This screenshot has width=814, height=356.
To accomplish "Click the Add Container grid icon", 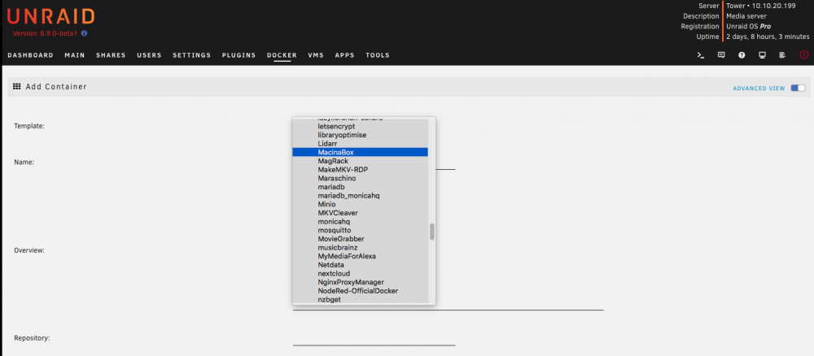I will pyautogui.click(x=16, y=86).
